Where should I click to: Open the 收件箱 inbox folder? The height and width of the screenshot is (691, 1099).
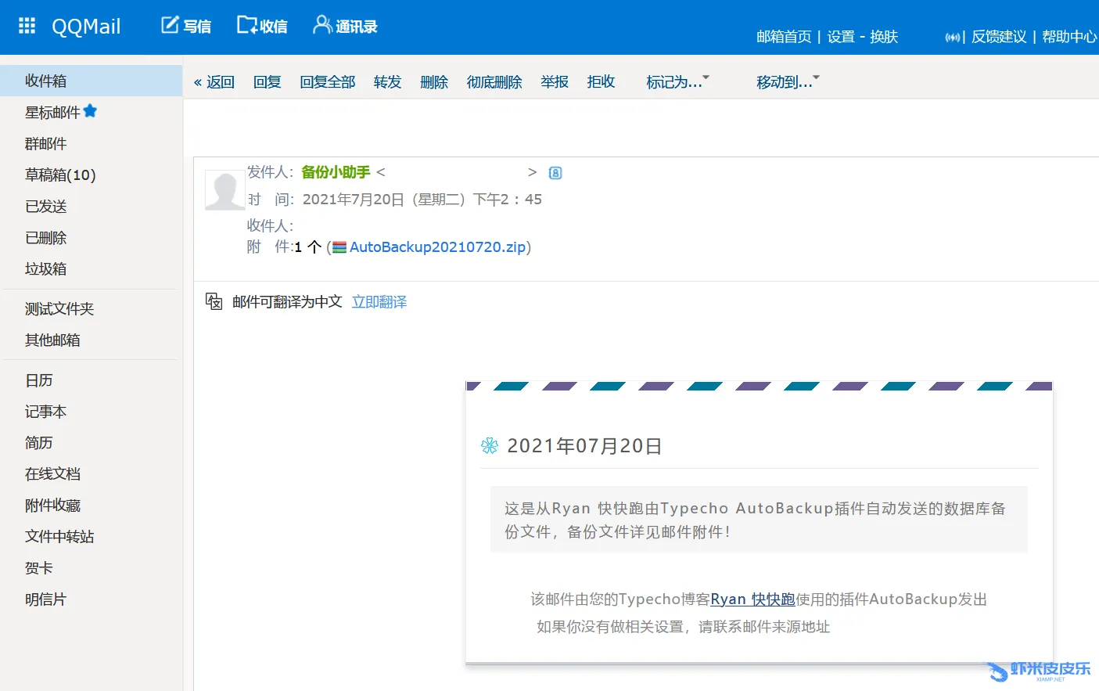click(45, 81)
